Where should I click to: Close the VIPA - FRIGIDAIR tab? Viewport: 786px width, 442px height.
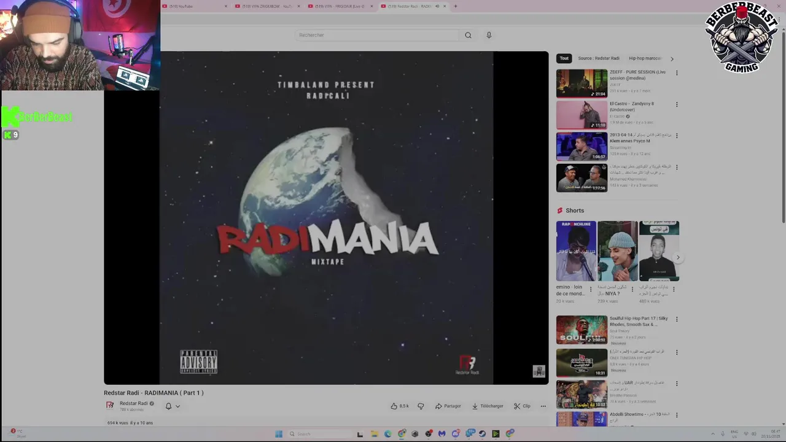(372, 6)
